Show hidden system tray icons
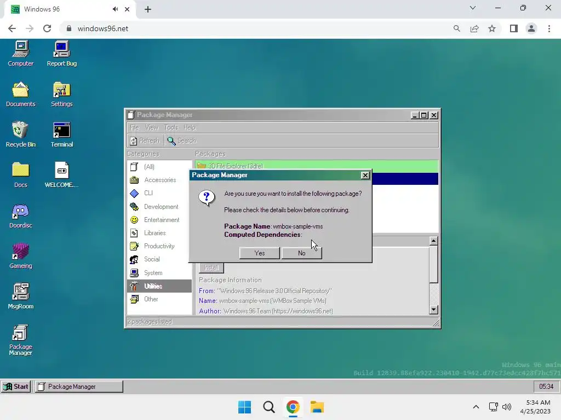Viewport: 561px width, 420px height. click(x=476, y=407)
